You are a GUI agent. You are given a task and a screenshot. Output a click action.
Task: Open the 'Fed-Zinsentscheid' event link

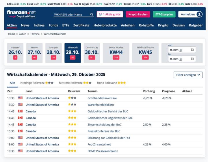(x=99, y=144)
